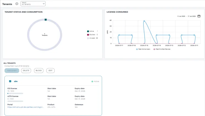
Task: Click the Blocked legend color swatch
Action: pos(88,35)
